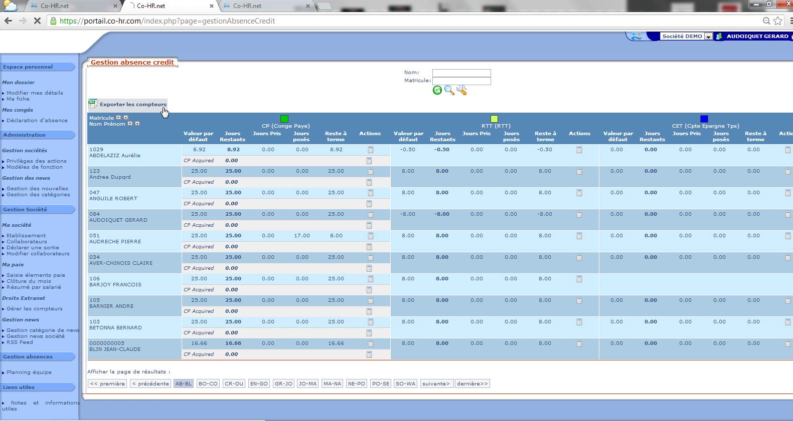The width and height of the screenshot is (793, 421).
Task: Open the Société DEMO dropdown
Action: tap(708, 37)
